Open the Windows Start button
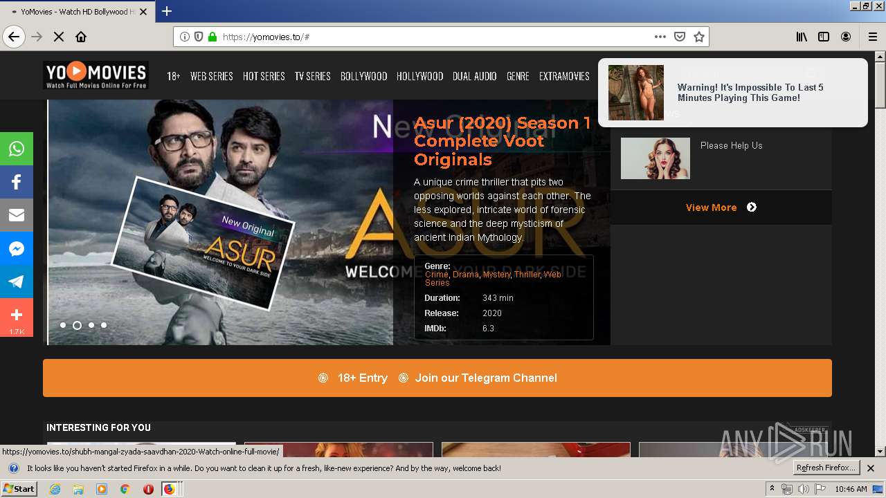Image resolution: width=886 pixels, height=498 pixels. (19, 489)
